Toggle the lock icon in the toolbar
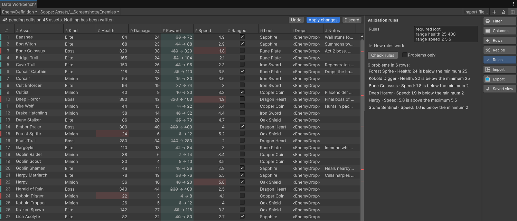Viewport: 517px width, 221px height. point(504,12)
